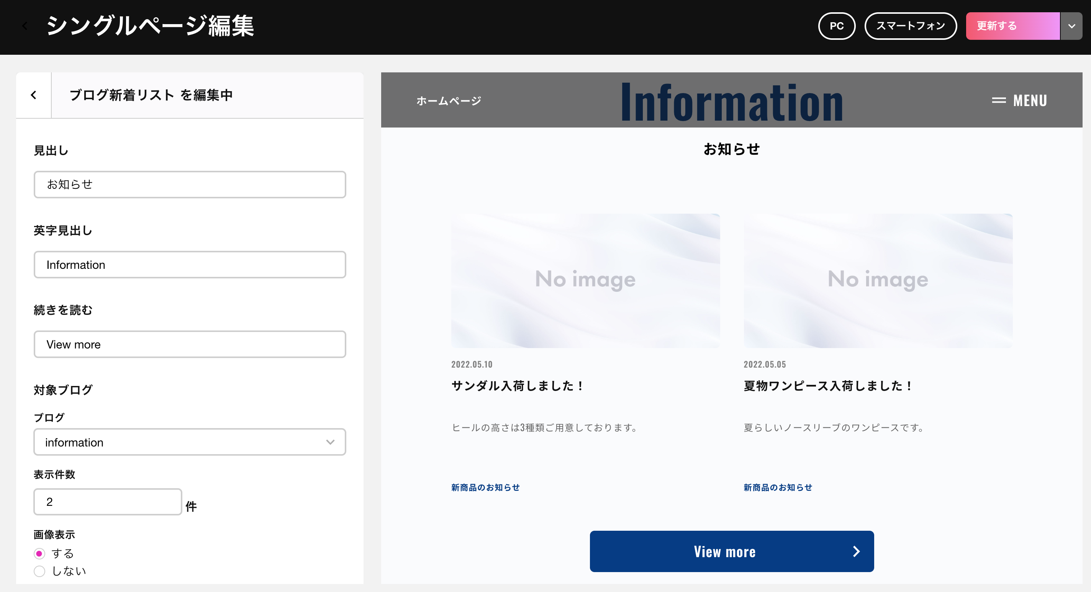This screenshot has height=592, width=1091.
Task: Click the 更新する button
Action: (x=1012, y=26)
